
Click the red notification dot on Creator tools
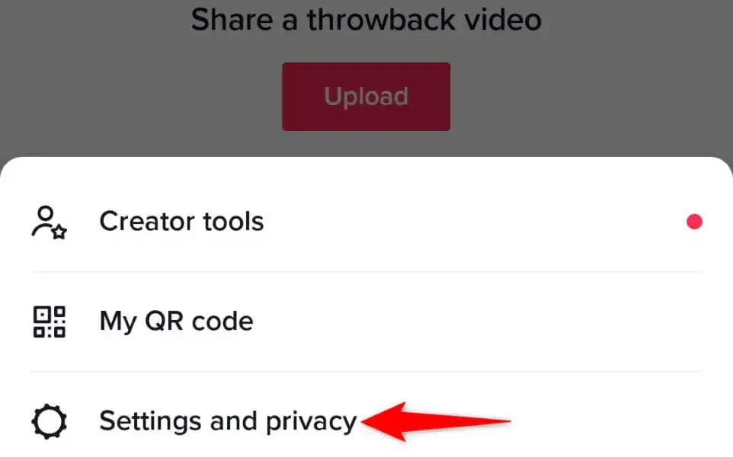694,222
